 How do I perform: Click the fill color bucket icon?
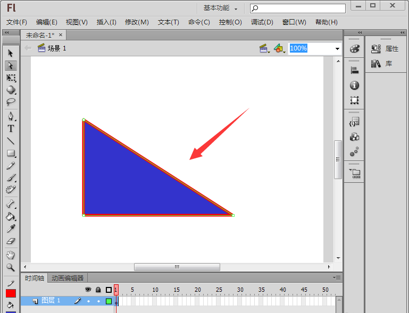(x=10, y=304)
